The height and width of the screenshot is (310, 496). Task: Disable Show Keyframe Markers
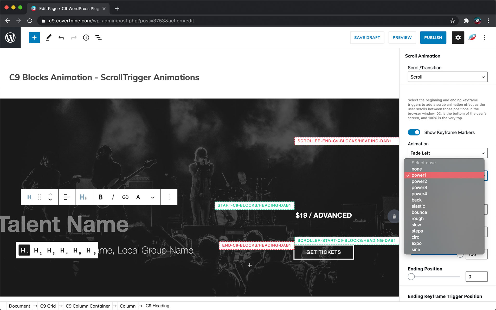(414, 132)
